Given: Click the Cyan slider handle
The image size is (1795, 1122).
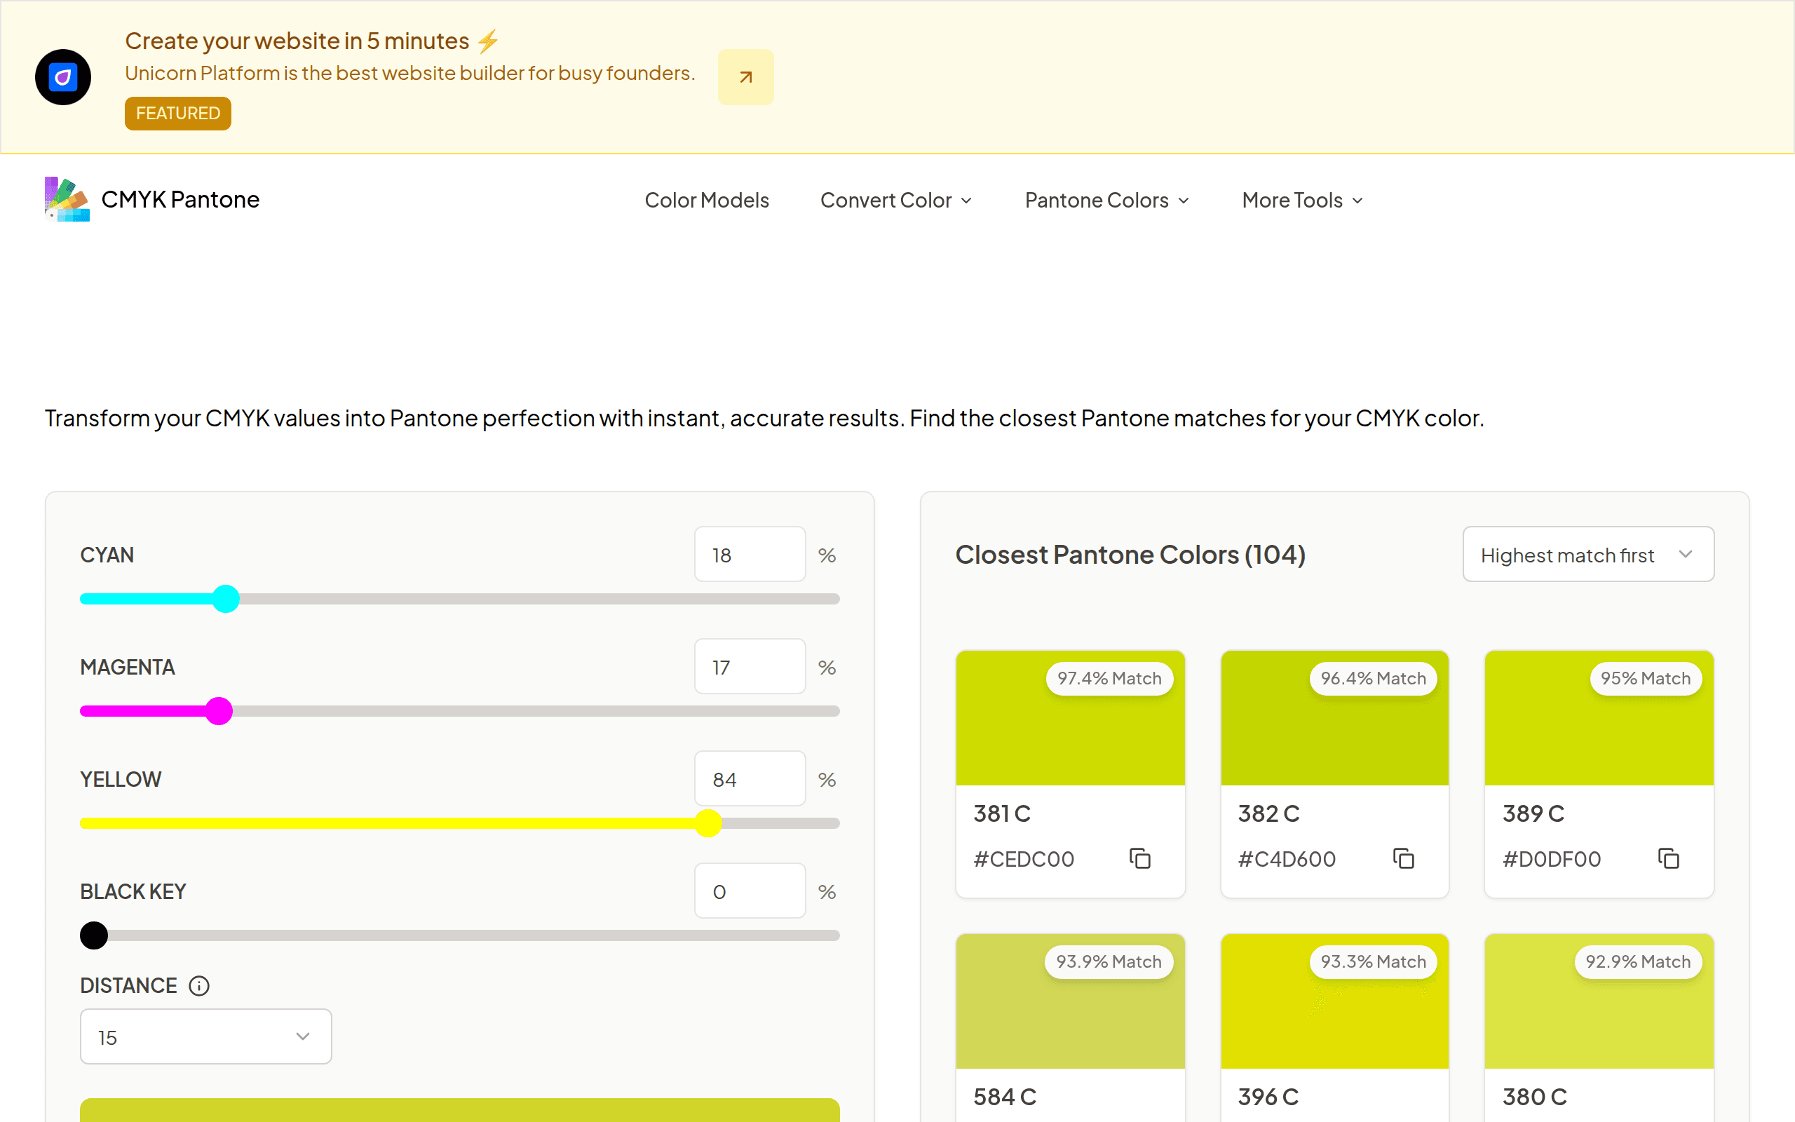Looking at the screenshot, I should (x=226, y=599).
